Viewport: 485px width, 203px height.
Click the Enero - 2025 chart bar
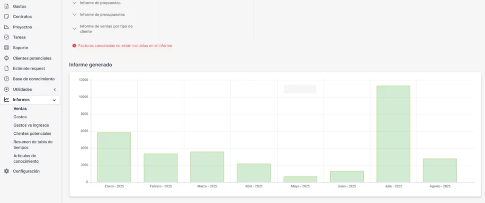point(114,157)
